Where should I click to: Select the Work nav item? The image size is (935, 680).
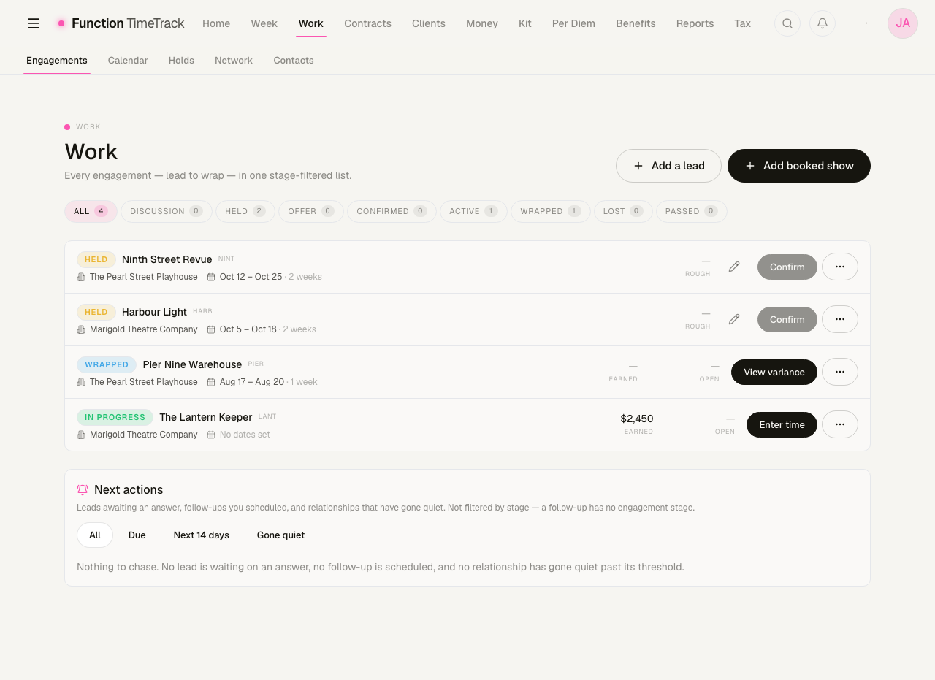(311, 23)
